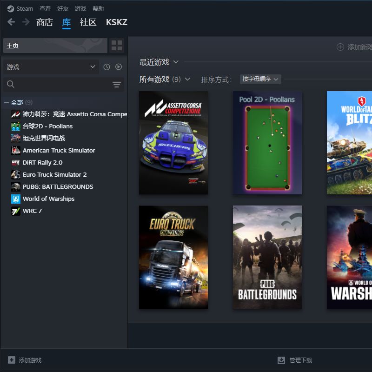372x372 pixels.
Task: Click the 主页 home button
Action: (x=55, y=45)
